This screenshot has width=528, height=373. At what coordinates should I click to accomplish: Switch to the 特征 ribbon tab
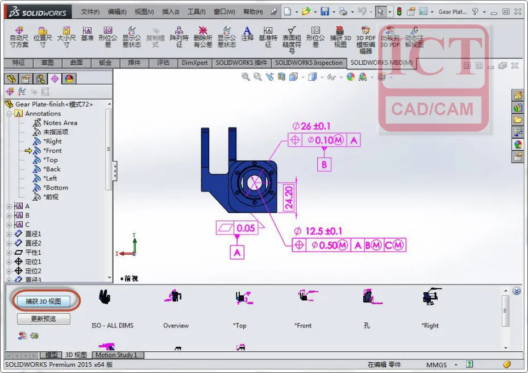tap(19, 63)
